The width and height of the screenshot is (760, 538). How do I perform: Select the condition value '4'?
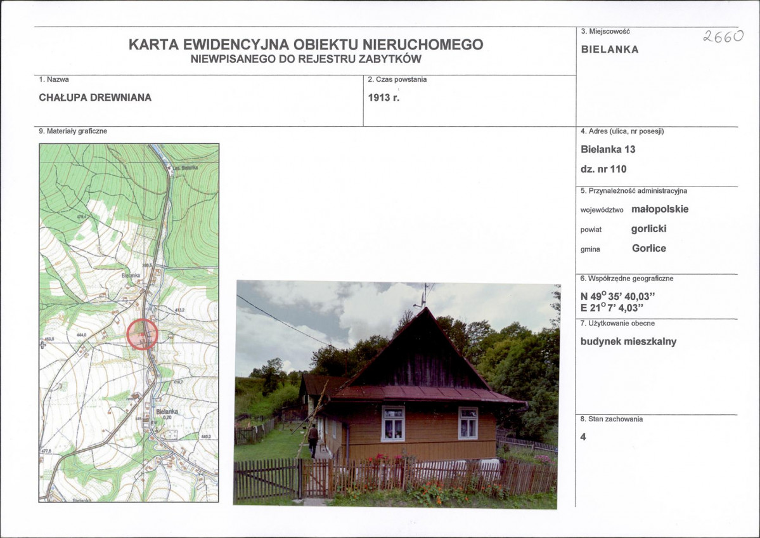tap(583, 437)
